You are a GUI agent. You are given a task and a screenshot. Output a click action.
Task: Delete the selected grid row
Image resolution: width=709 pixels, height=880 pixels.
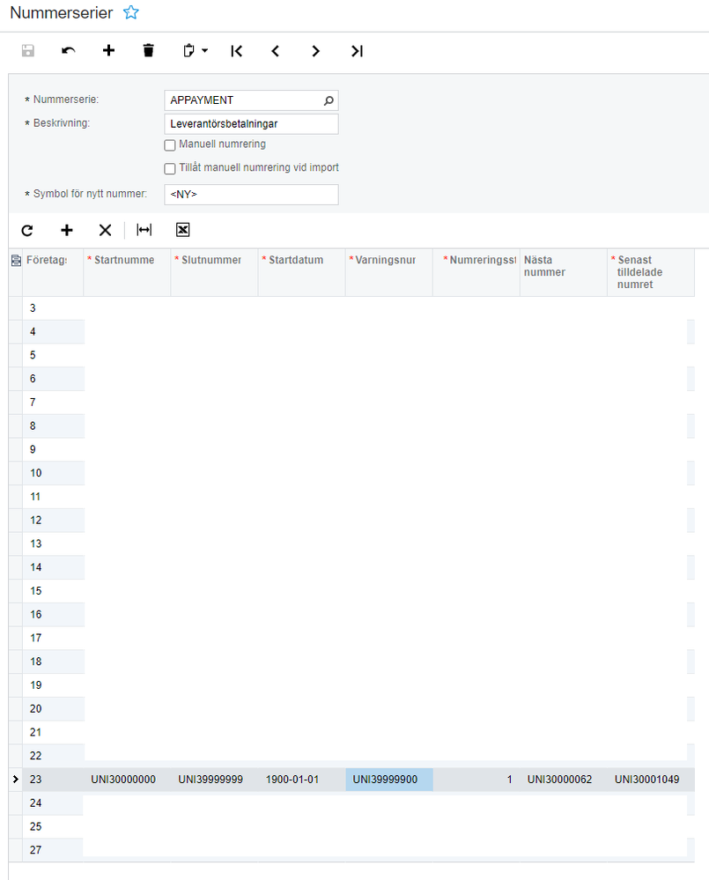click(x=105, y=230)
